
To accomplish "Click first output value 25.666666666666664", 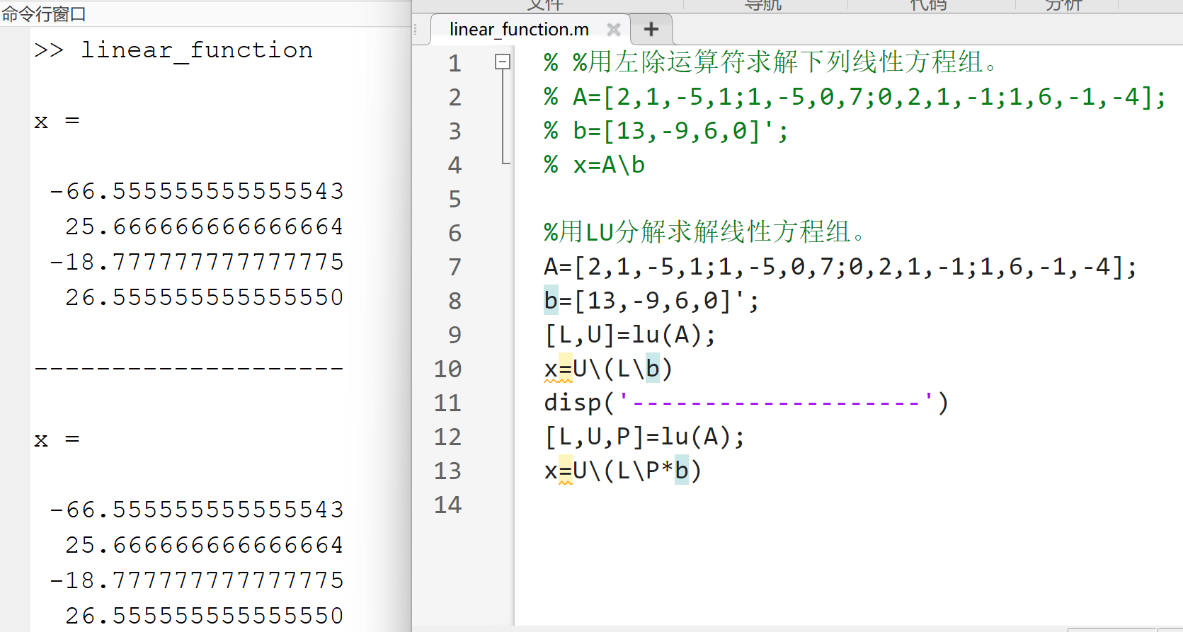I will (x=204, y=226).
